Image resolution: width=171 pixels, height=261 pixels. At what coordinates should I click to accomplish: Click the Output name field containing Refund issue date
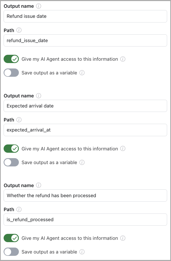point(85,16)
